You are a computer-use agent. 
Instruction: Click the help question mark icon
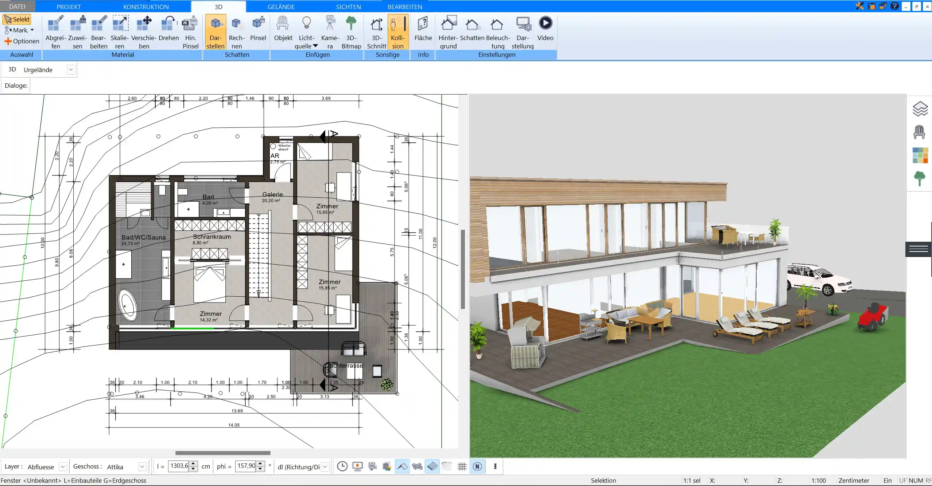pyautogui.click(x=894, y=6)
